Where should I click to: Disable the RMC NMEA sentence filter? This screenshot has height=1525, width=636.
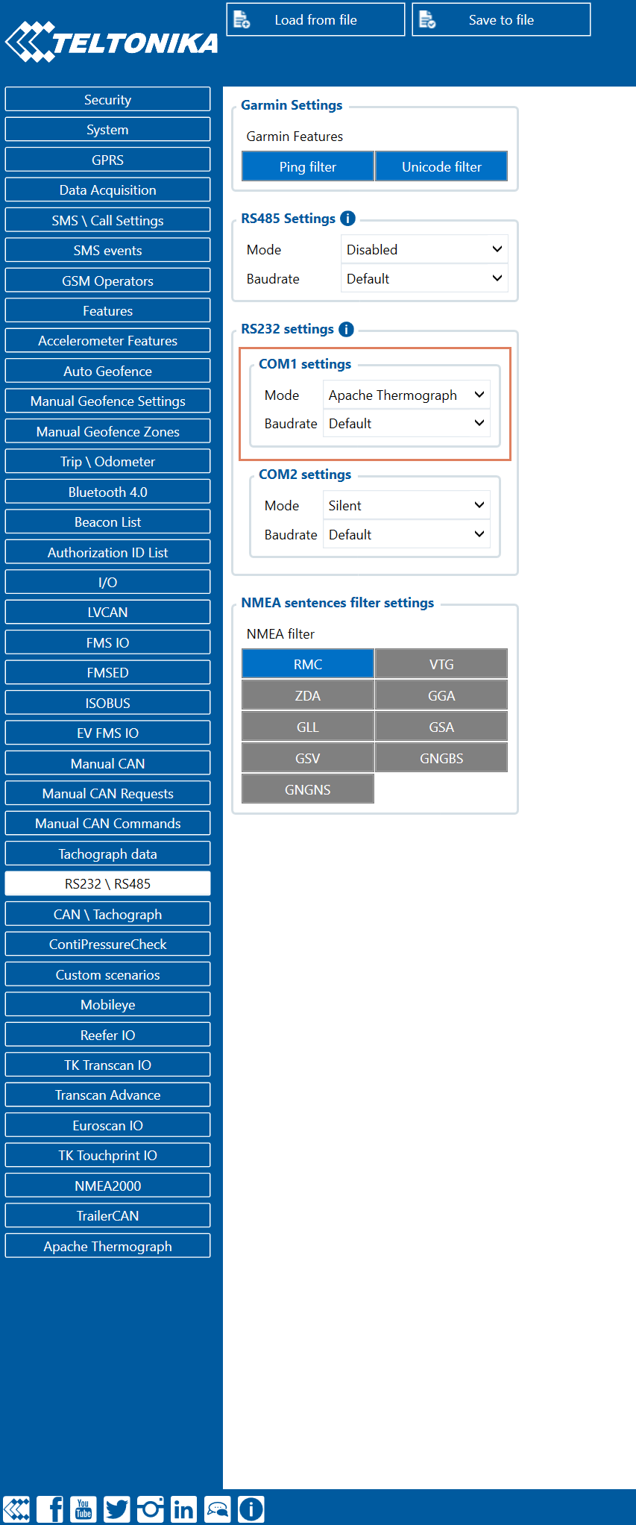click(307, 664)
